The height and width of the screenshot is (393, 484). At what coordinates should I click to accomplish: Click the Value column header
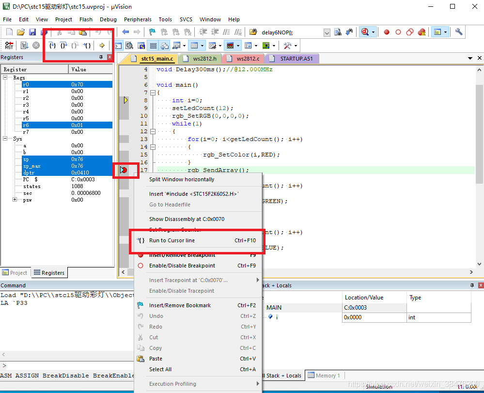pyautogui.click(x=91, y=69)
